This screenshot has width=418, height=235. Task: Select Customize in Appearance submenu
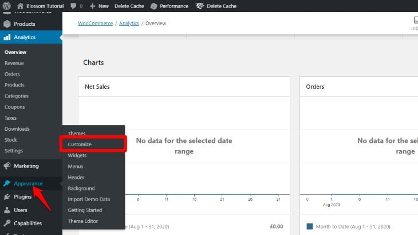tap(80, 144)
